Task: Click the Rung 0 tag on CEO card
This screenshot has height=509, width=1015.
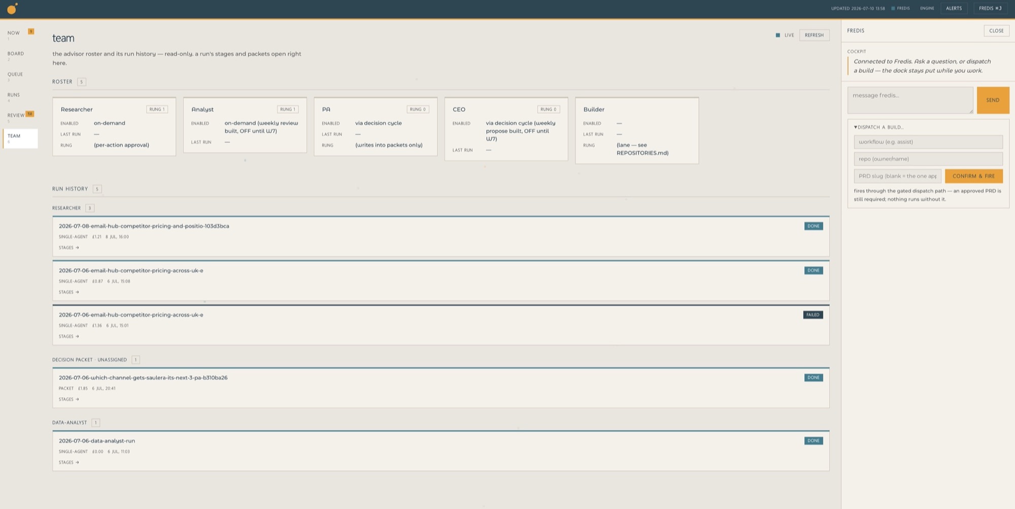Action: point(548,110)
